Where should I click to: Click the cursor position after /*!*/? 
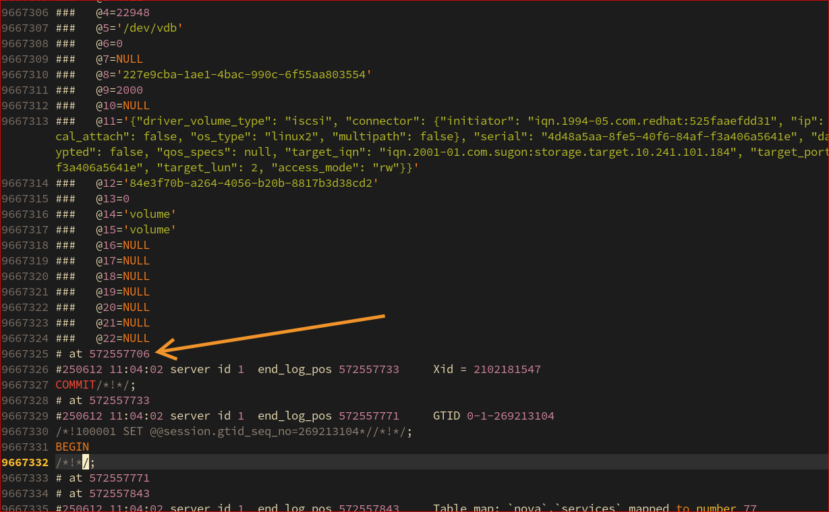85,462
